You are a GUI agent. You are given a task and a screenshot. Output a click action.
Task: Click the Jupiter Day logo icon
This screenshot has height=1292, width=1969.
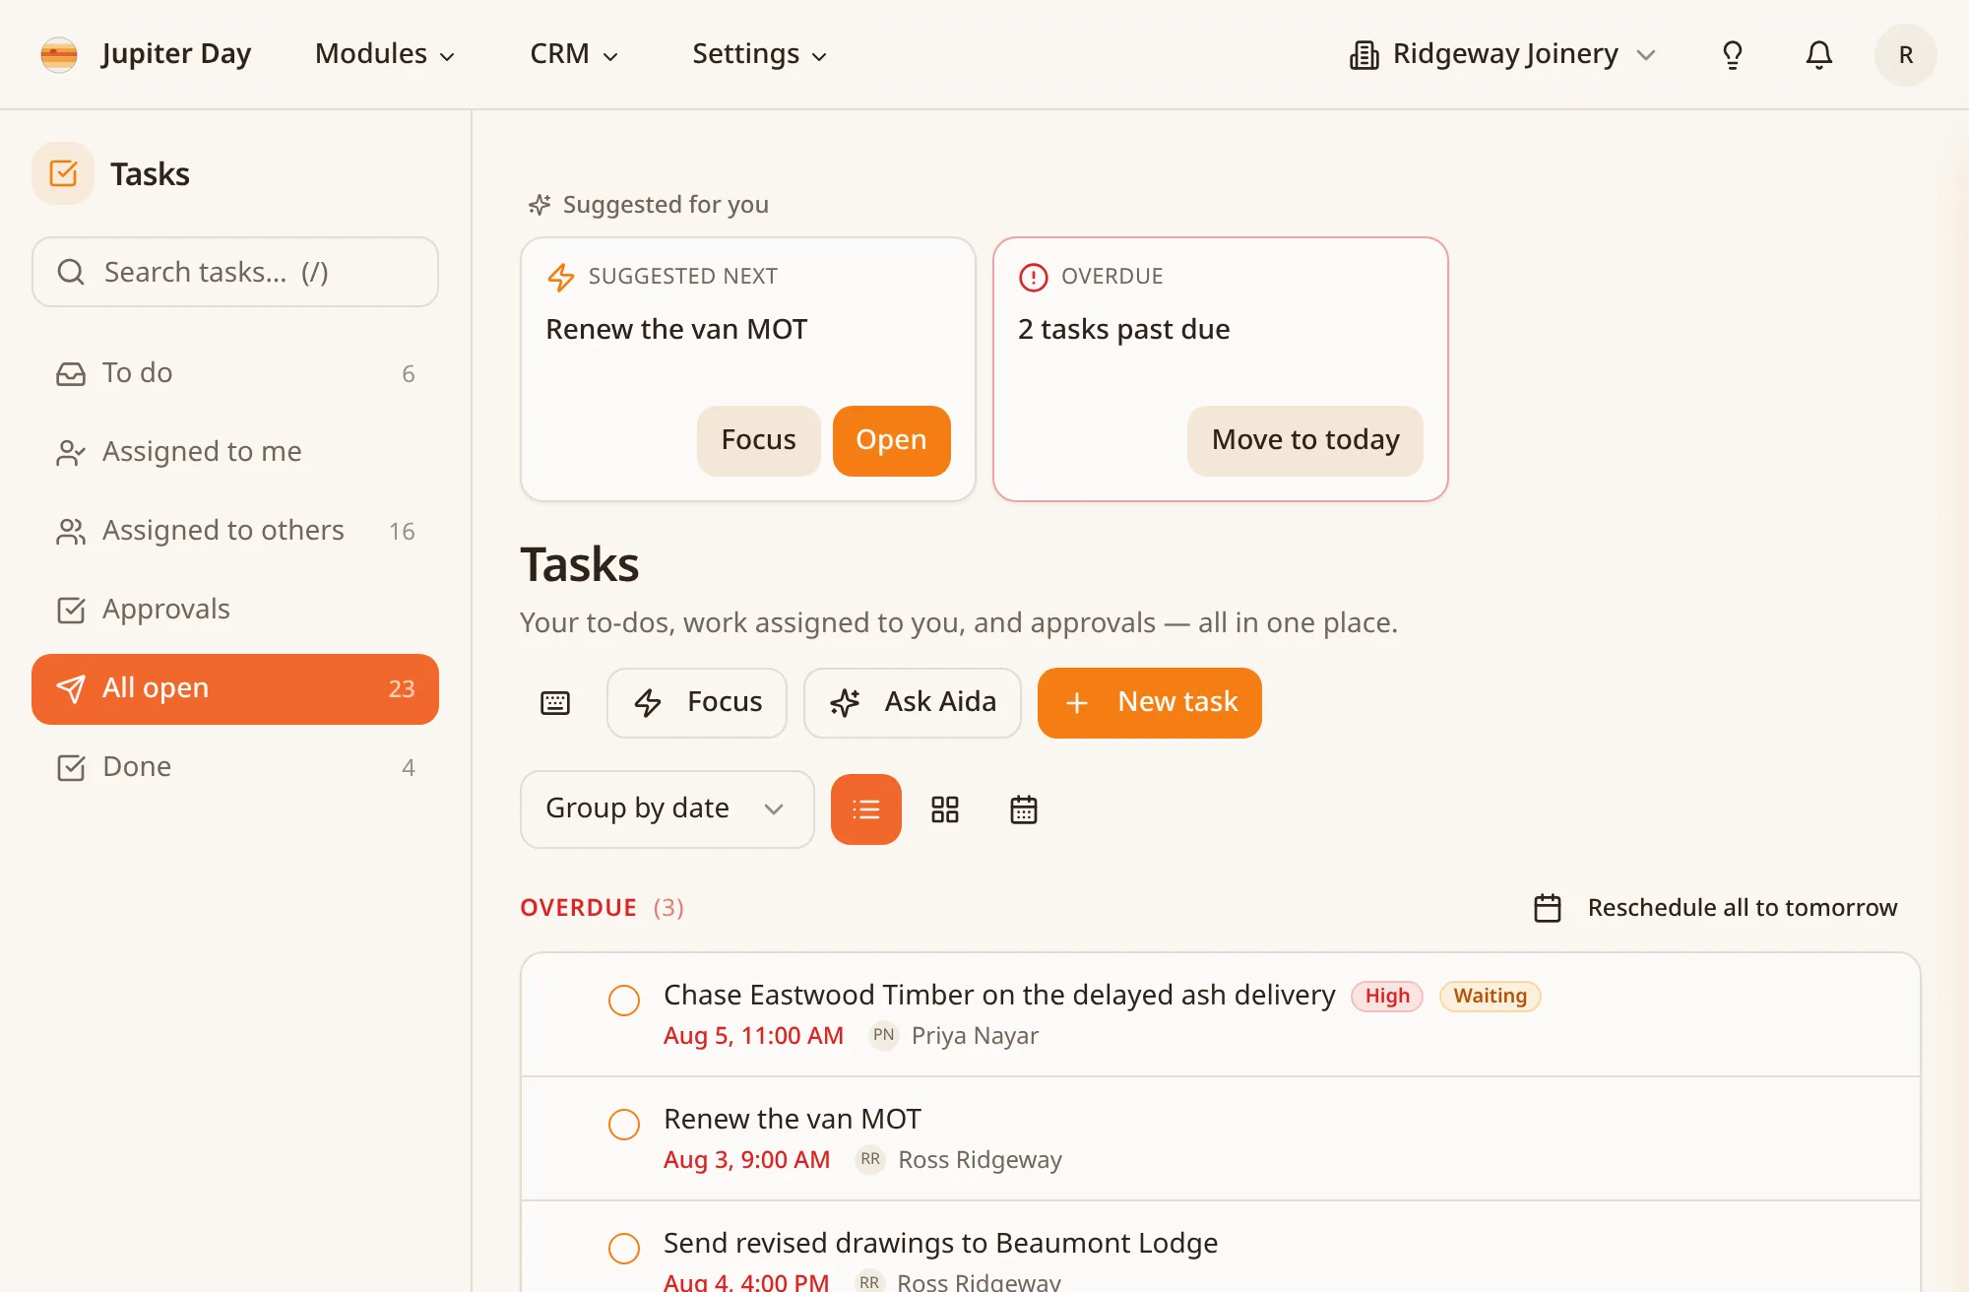[x=59, y=54]
